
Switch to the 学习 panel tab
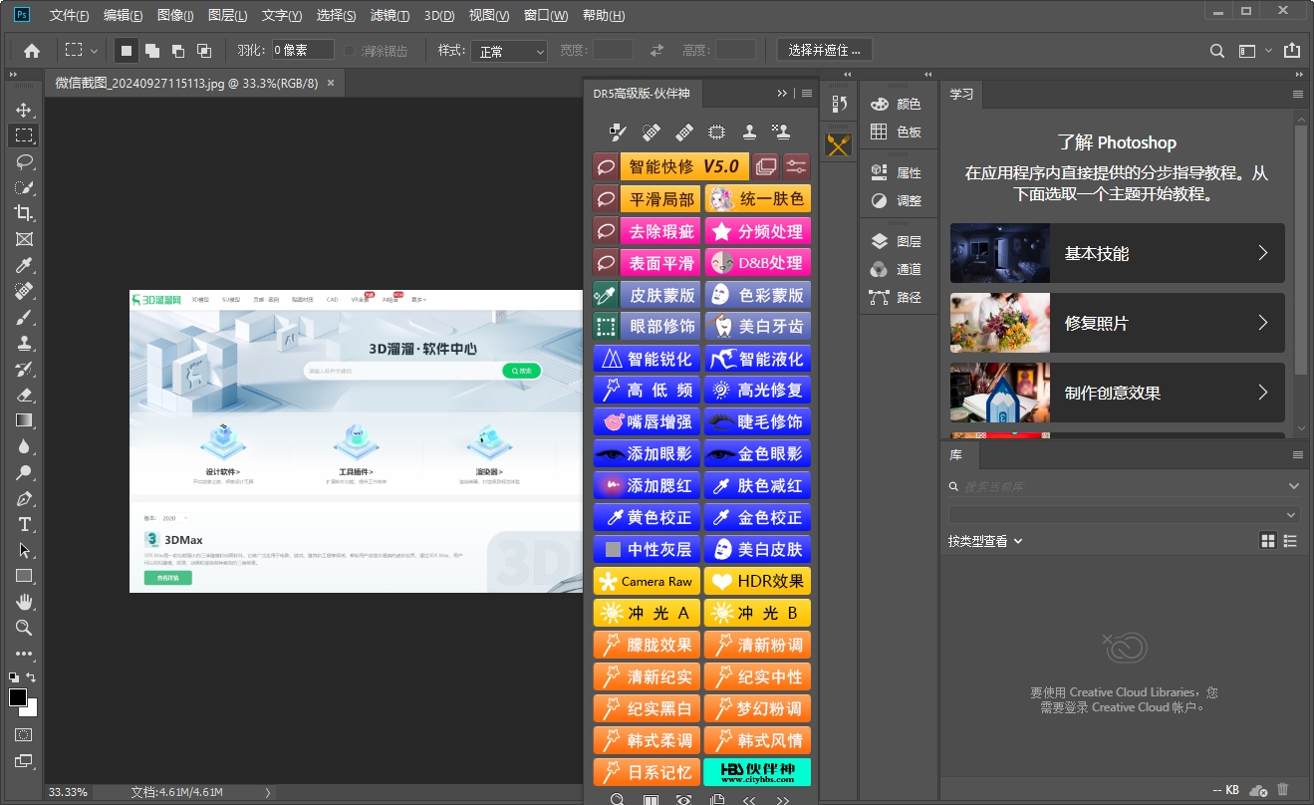[961, 94]
